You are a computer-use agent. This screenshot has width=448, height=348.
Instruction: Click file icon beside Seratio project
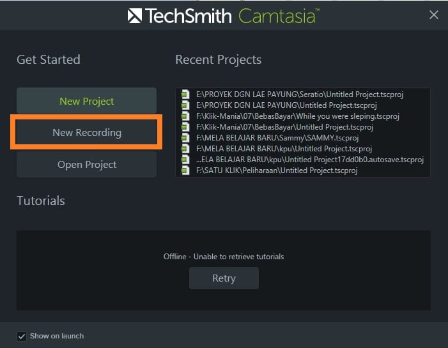[x=185, y=95]
